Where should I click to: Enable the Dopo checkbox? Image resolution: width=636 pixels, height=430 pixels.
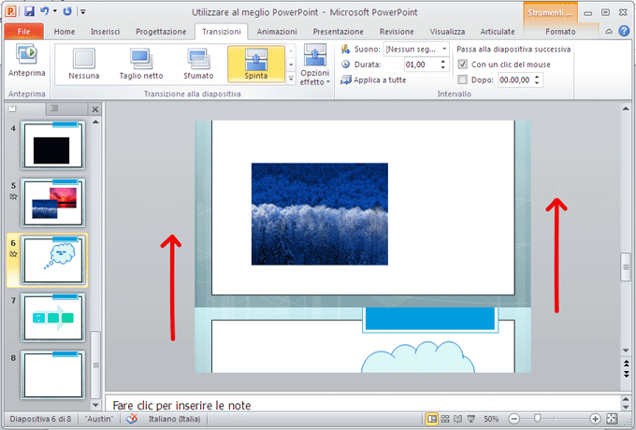[x=462, y=79]
